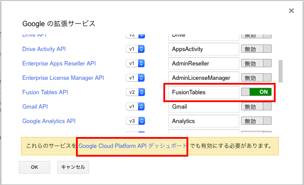Click the OK button
Screen dimensions: 304x185
[35, 167]
